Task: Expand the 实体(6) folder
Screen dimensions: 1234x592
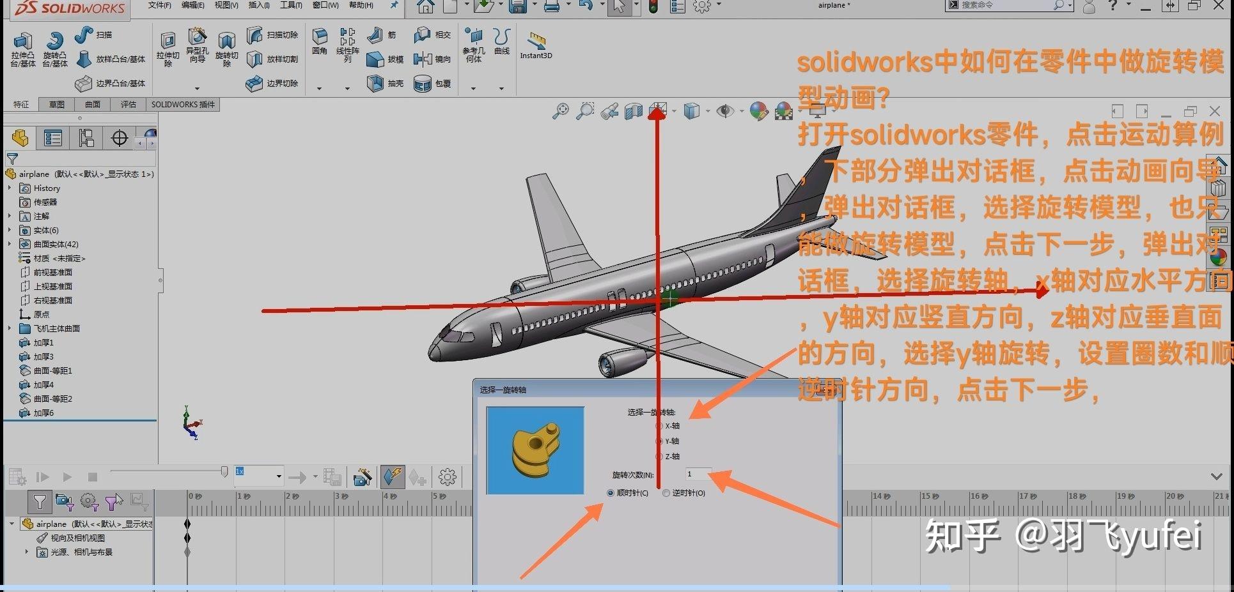Action: tap(10, 230)
